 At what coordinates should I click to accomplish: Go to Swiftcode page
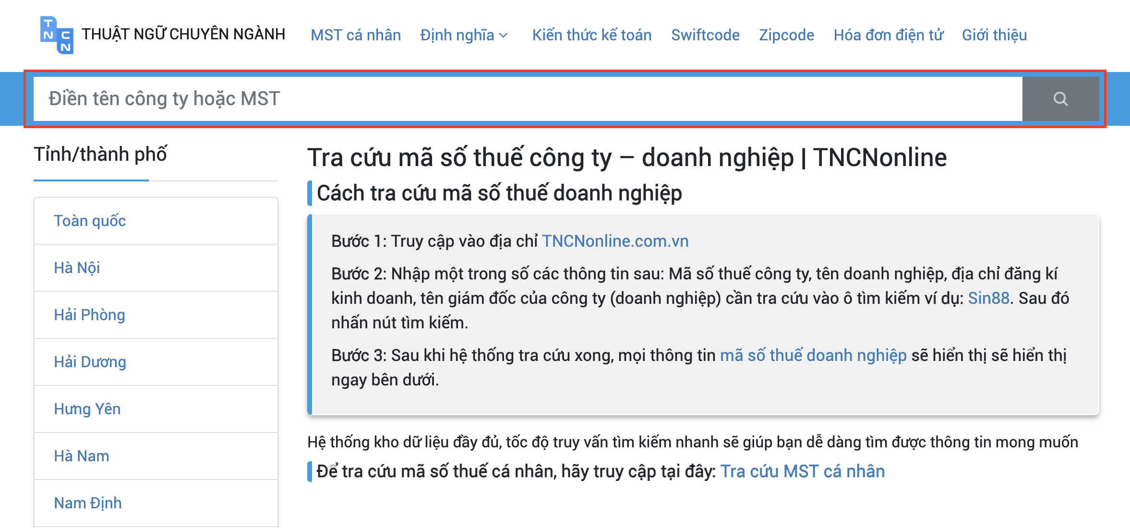point(705,35)
